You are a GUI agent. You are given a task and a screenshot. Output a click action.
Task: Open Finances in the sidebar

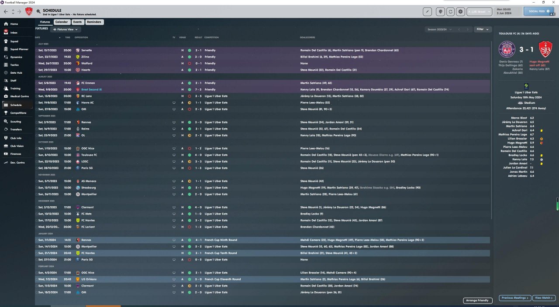(x=17, y=154)
